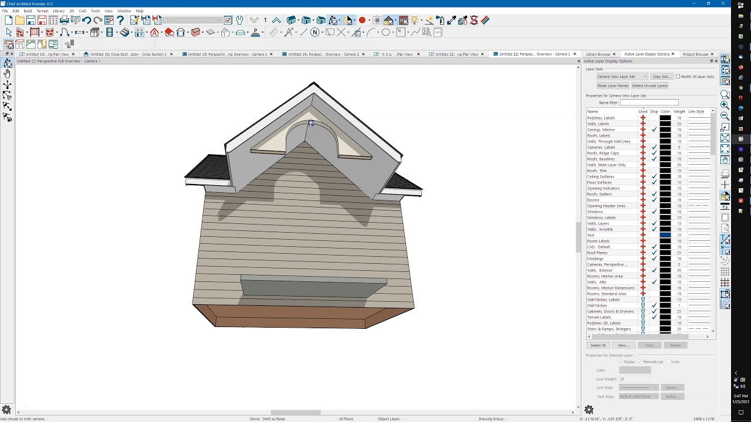Expand dropdown arrow beside North Pointer icon
This screenshot has width=751, height=422.
(322, 32)
